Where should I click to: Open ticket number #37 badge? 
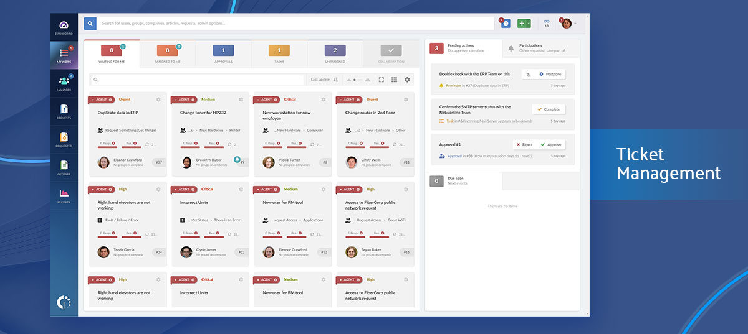click(x=158, y=162)
